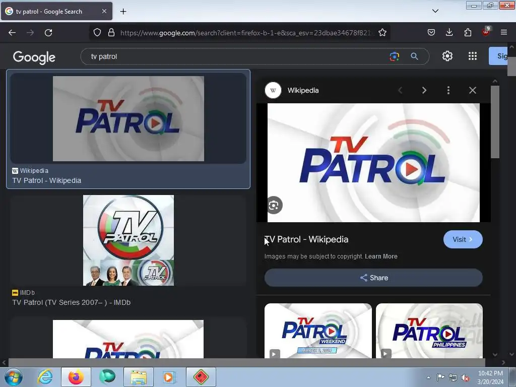Open the uBlock Origin extension icon

486,32
